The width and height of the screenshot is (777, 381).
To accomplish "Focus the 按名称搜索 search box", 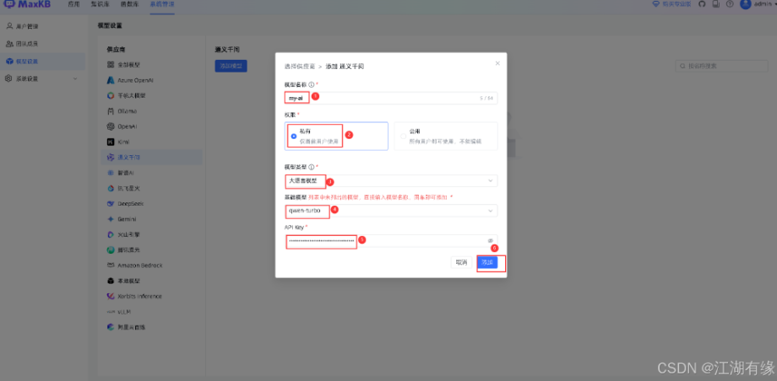I will 721,66.
